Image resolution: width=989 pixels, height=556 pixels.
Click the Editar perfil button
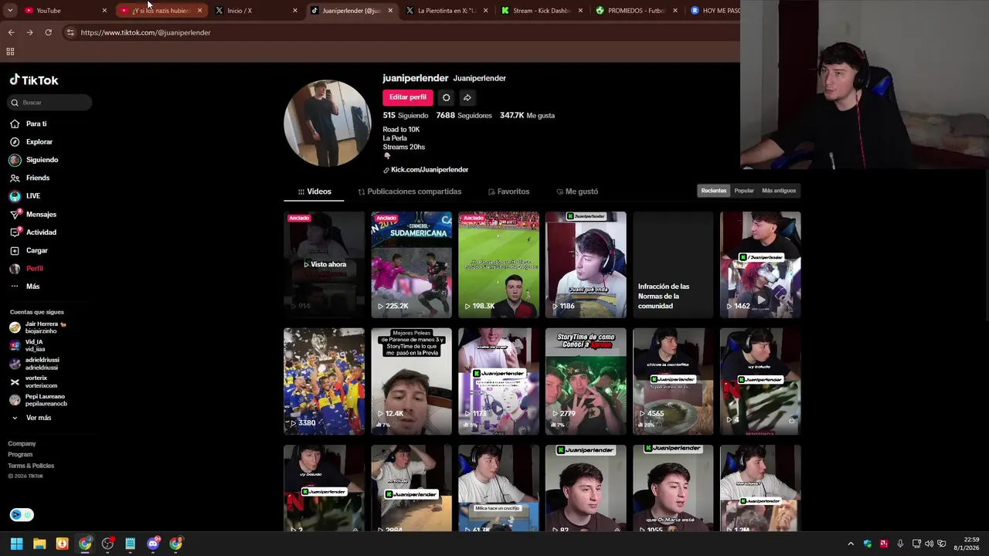tap(407, 97)
